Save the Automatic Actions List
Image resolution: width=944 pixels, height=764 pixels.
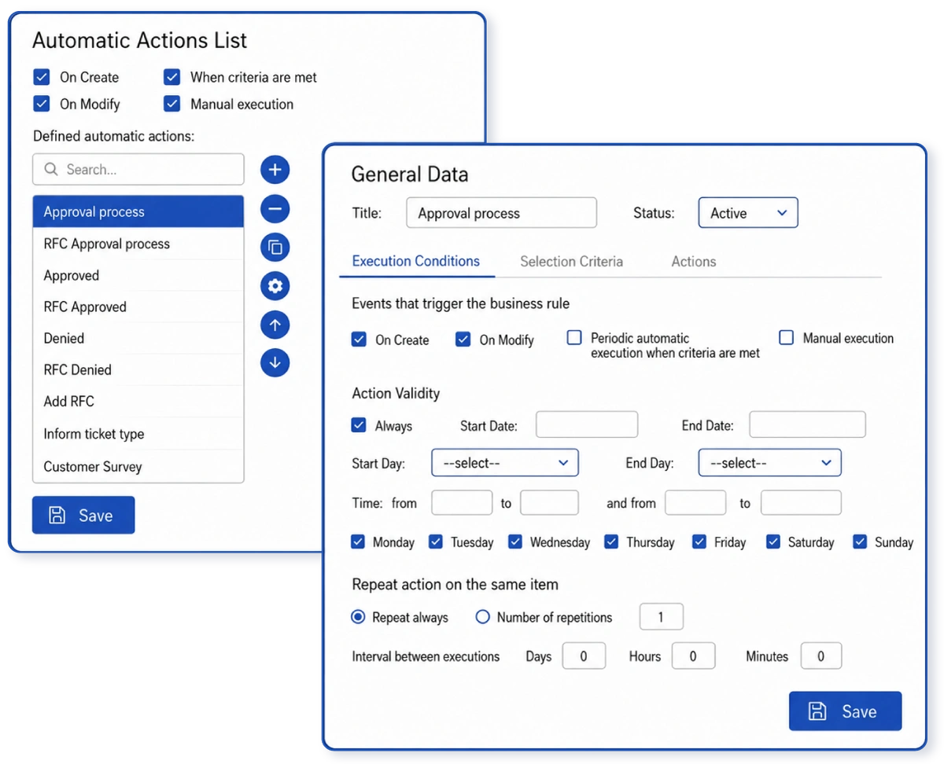coord(83,516)
